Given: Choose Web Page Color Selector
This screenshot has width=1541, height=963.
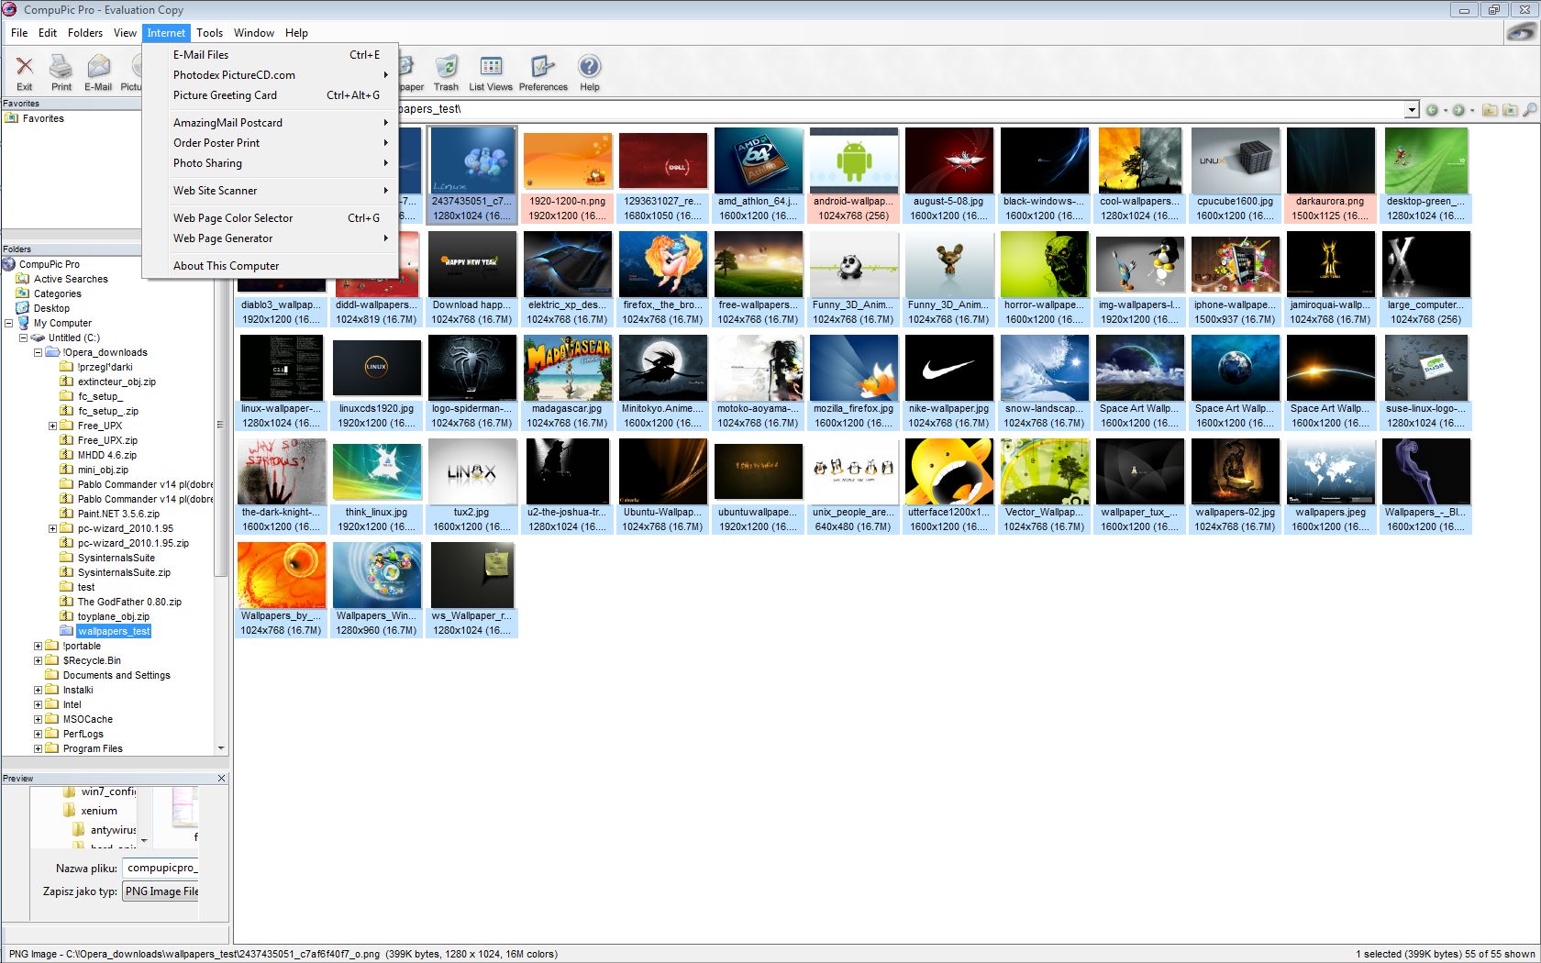Looking at the screenshot, I should tap(271, 218).
